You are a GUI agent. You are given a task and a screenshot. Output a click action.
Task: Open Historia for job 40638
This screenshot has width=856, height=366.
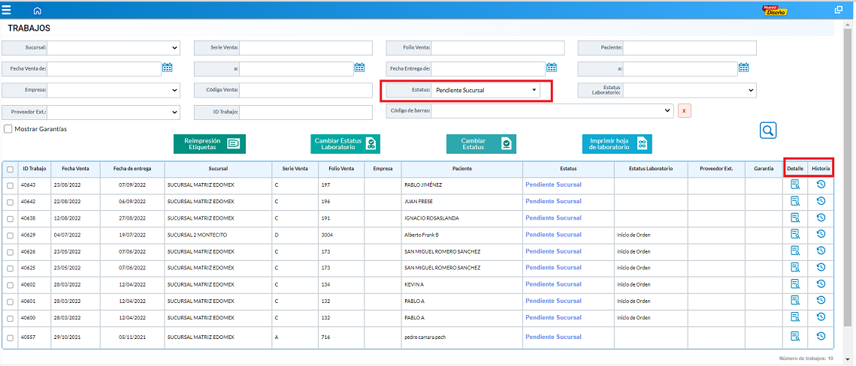pyautogui.click(x=821, y=217)
